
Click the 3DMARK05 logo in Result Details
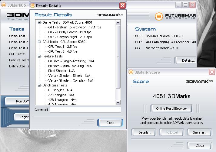click(x=110, y=15)
